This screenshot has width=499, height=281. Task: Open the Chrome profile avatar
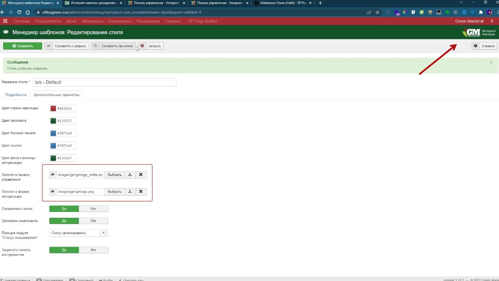(x=489, y=12)
